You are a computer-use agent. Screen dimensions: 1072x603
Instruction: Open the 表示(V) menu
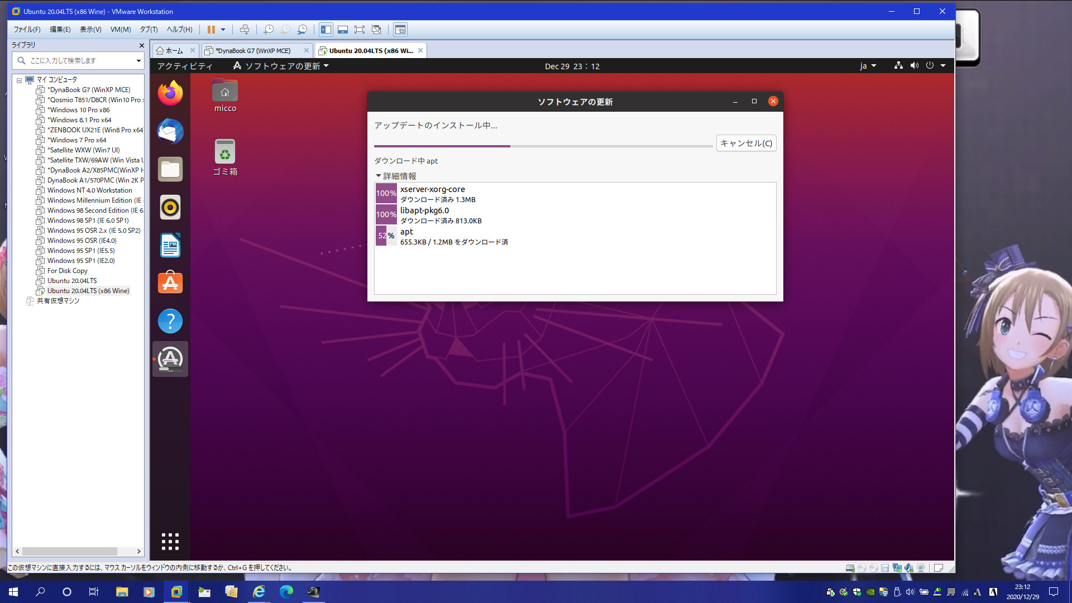90,30
